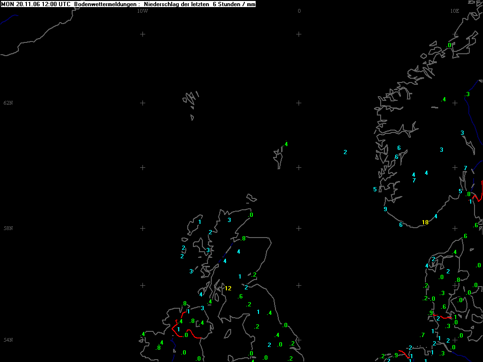
Task: Click the 58N latitude label
Action: pyautogui.click(x=8, y=228)
